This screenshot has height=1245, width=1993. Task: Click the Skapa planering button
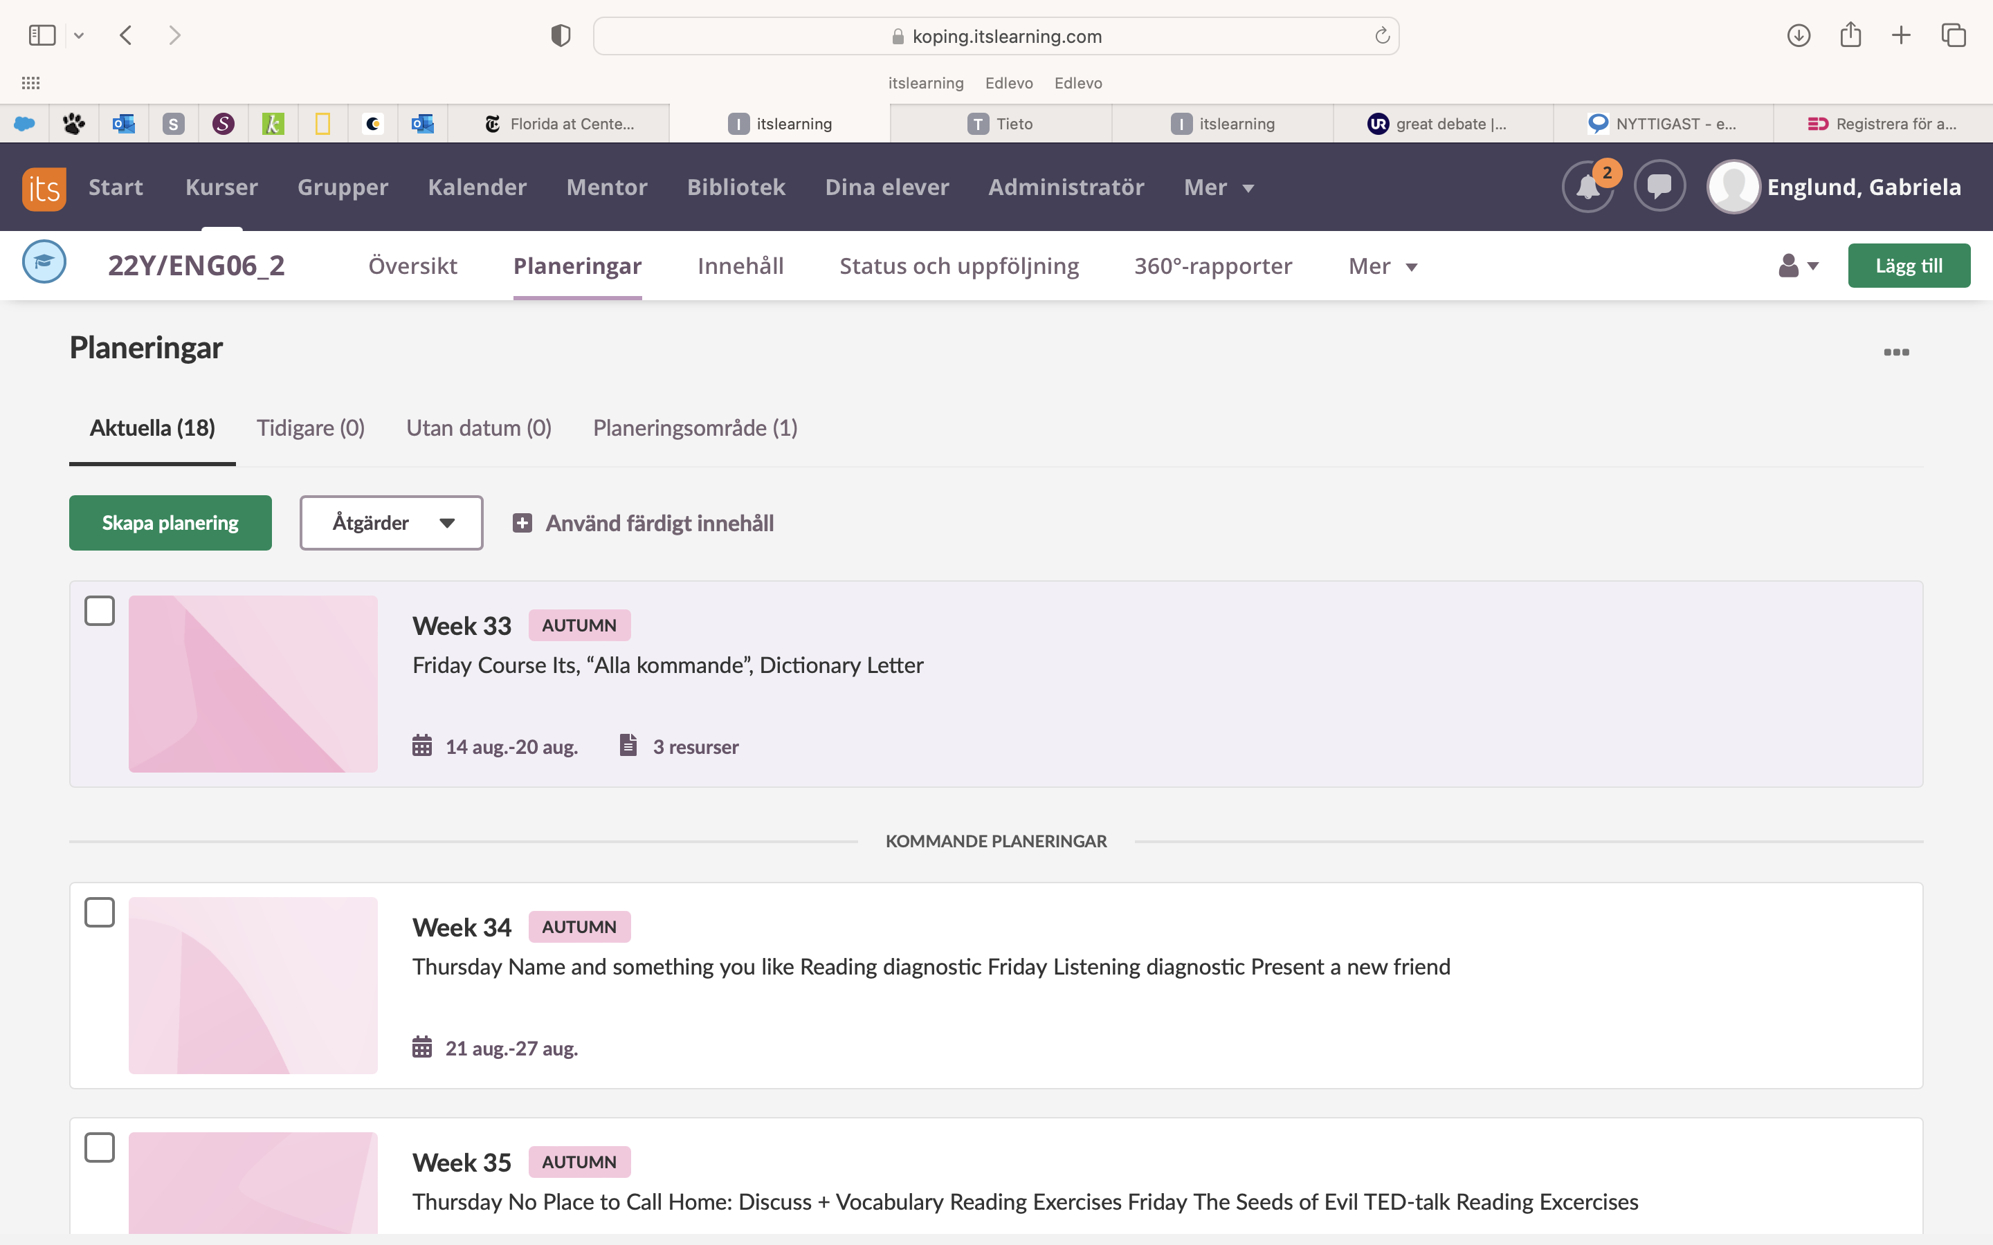(170, 523)
